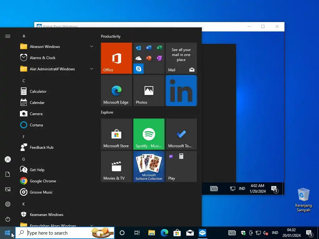Open the Spotify Music tile
Image resolution: width=319 pixels, height=239 pixels.
tap(149, 134)
